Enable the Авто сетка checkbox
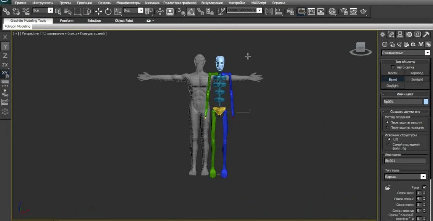 393,67
